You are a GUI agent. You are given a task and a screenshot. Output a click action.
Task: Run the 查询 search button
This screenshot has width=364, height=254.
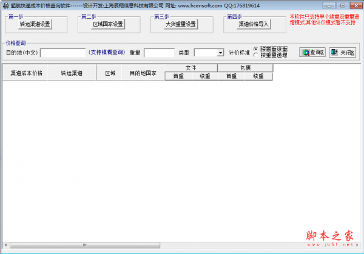pyautogui.click(x=312, y=52)
